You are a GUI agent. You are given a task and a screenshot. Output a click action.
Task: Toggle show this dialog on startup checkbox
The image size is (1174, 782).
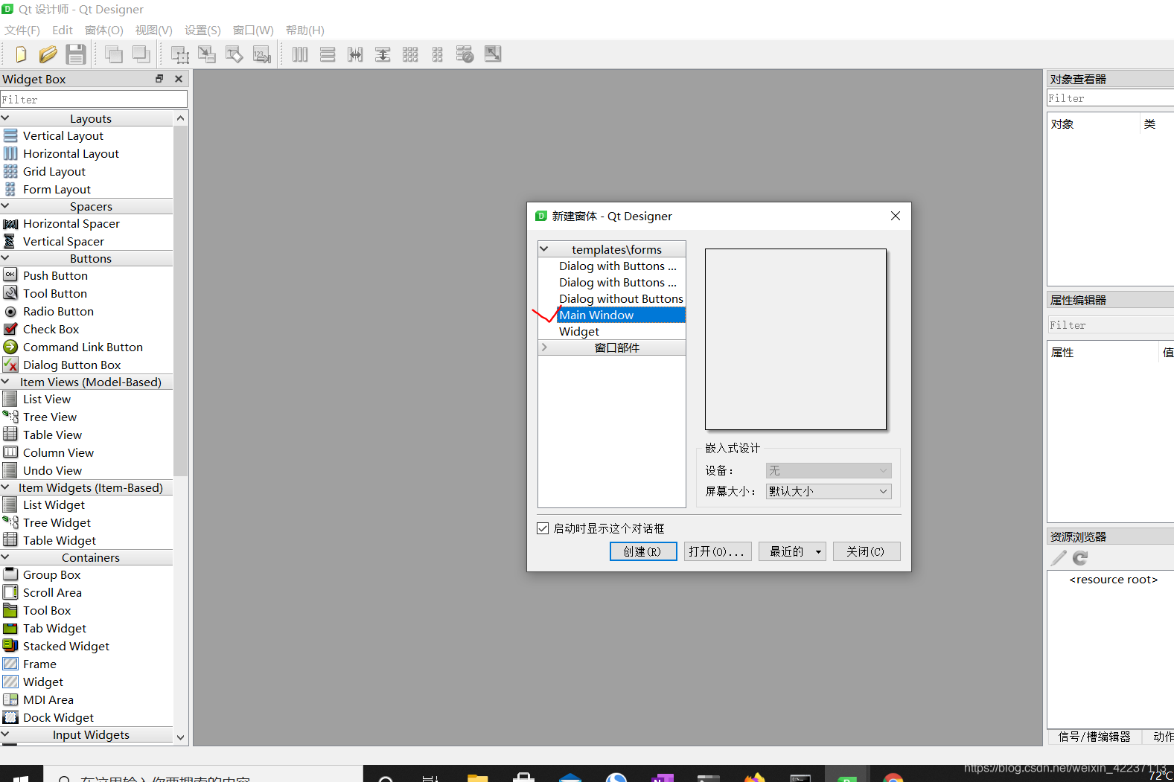pyautogui.click(x=543, y=528)
